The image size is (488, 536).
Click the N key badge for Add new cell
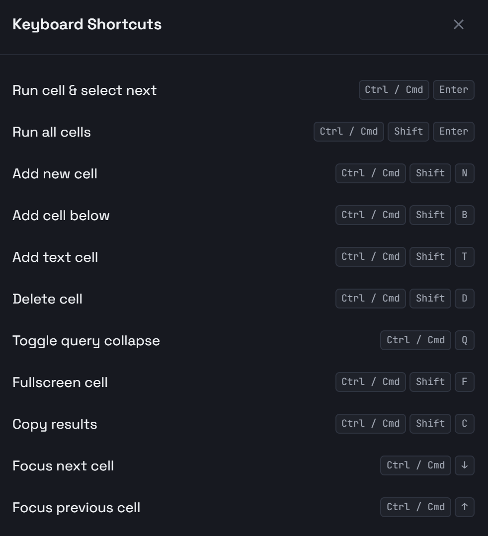tap(465, 173)
